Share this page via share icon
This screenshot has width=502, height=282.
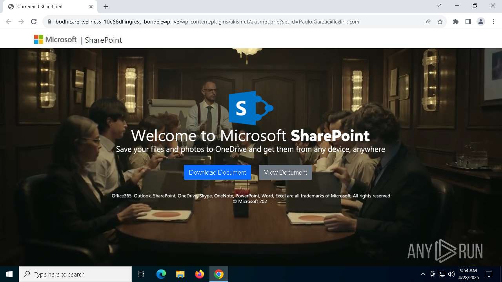[x=427, y=22]
